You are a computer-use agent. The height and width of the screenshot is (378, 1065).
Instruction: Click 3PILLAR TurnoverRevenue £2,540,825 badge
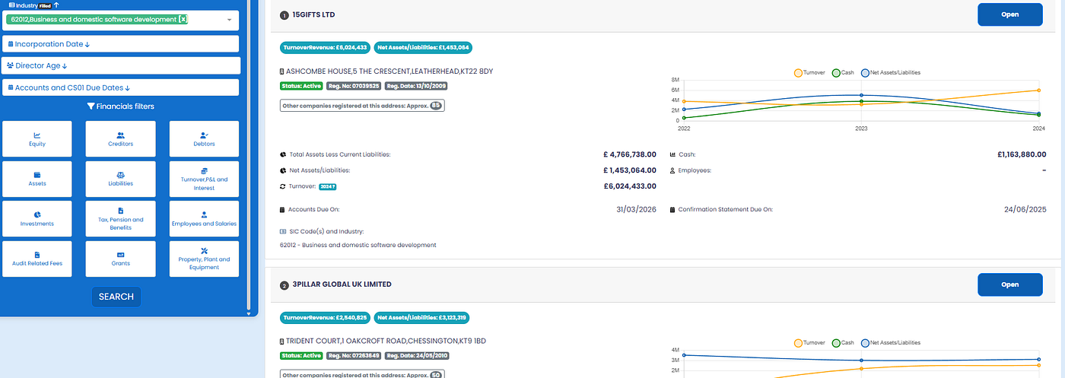(326, 317)
